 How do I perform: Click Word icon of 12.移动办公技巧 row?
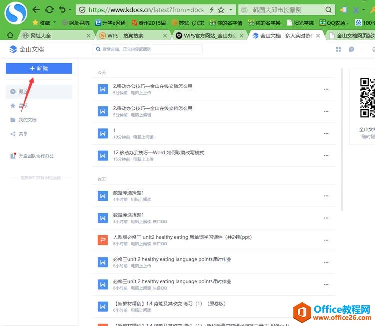click(103, 155)
